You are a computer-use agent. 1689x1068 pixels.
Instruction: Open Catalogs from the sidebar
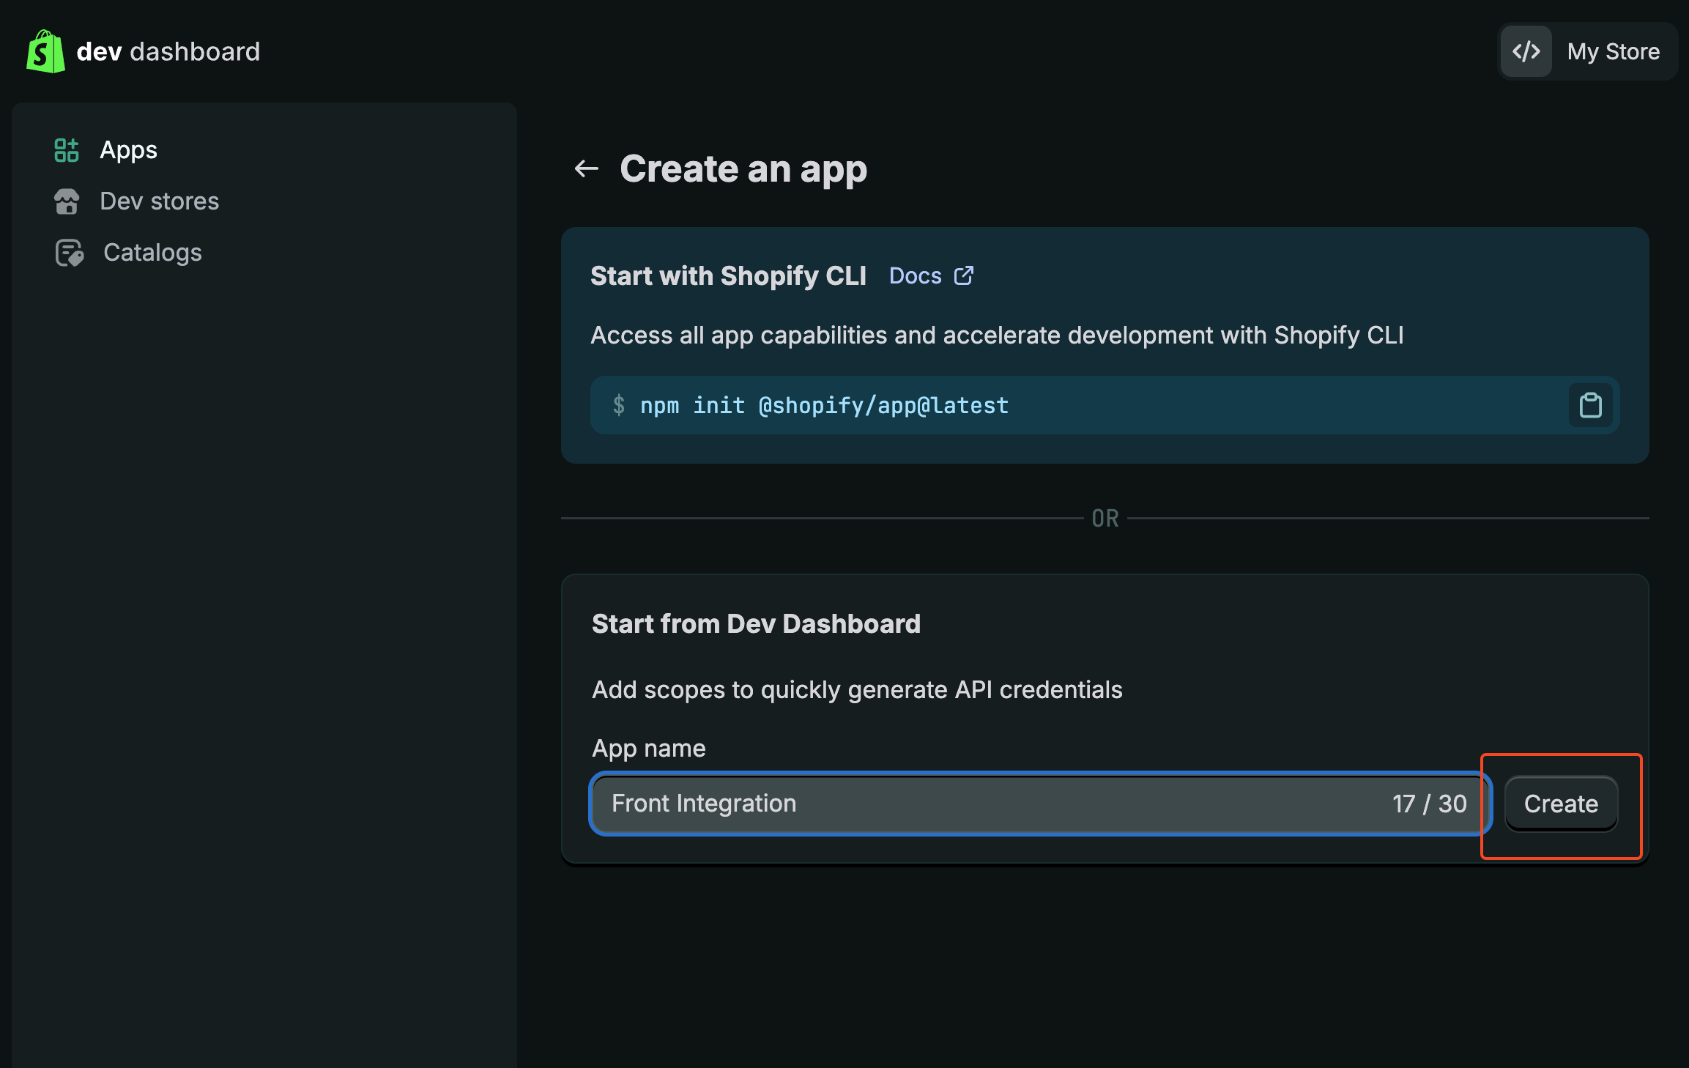(x=152, y=253)
